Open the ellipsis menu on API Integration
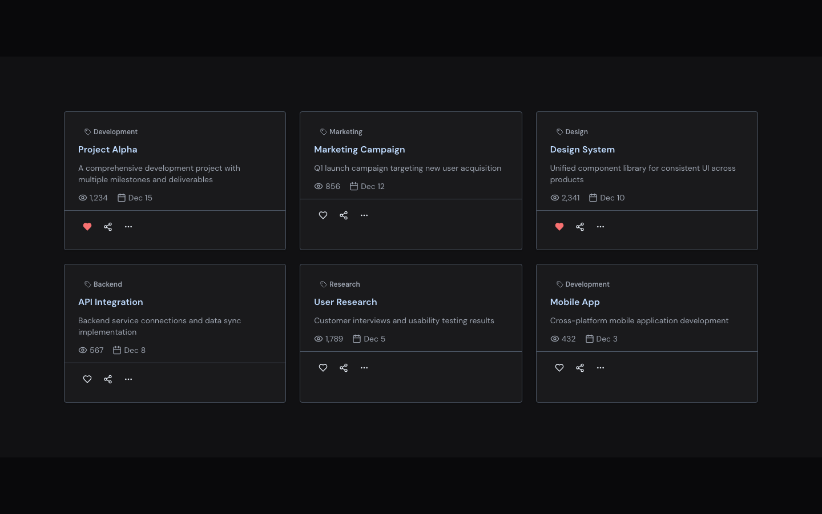Screen dimensions: 822x514 pos(128,379)
